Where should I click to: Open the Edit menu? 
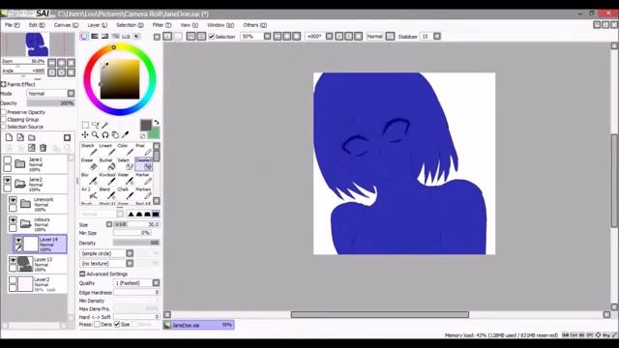[37, 25]
